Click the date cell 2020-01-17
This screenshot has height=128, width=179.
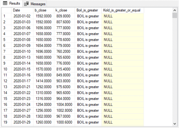(x=22, y=81)
